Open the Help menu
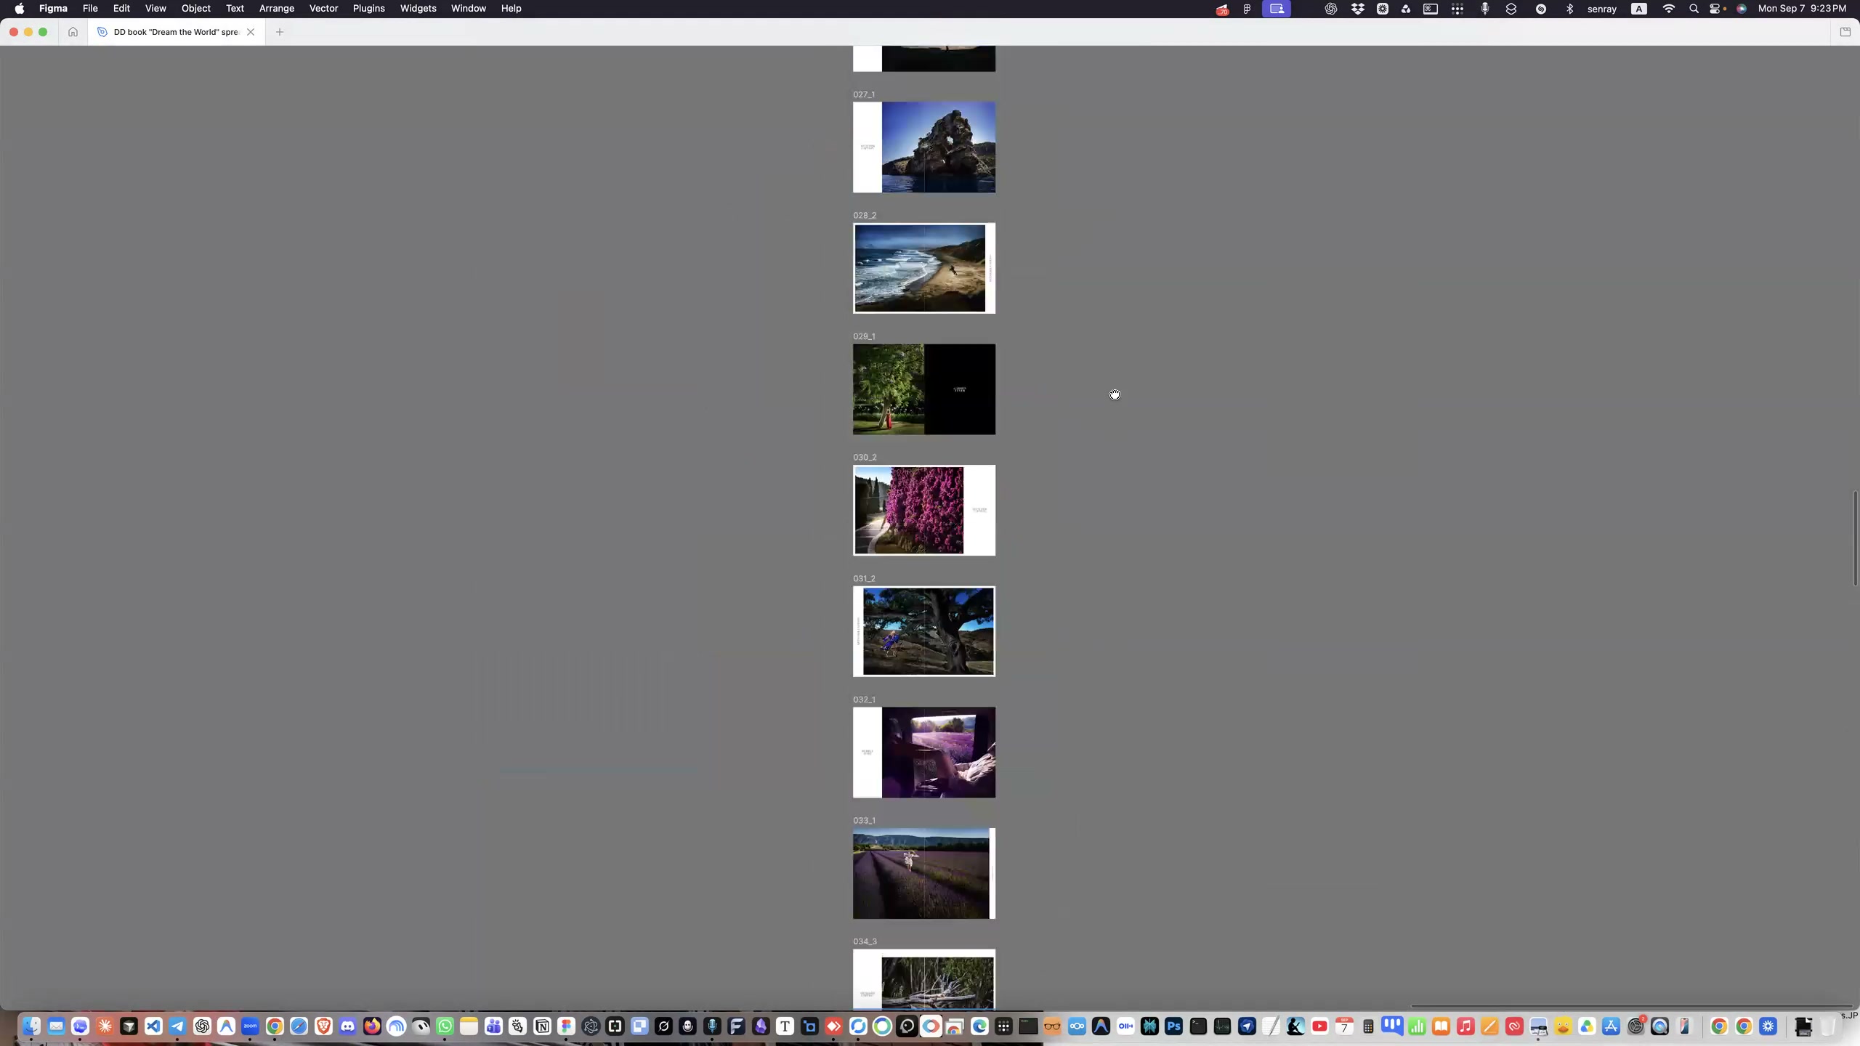Viewport: 1860px width, 1046px height. click(511, 9)
